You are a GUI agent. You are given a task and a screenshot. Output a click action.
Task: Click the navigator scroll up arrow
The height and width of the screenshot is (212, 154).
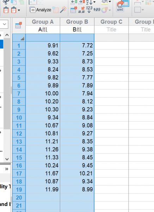(x=7, y=35)
